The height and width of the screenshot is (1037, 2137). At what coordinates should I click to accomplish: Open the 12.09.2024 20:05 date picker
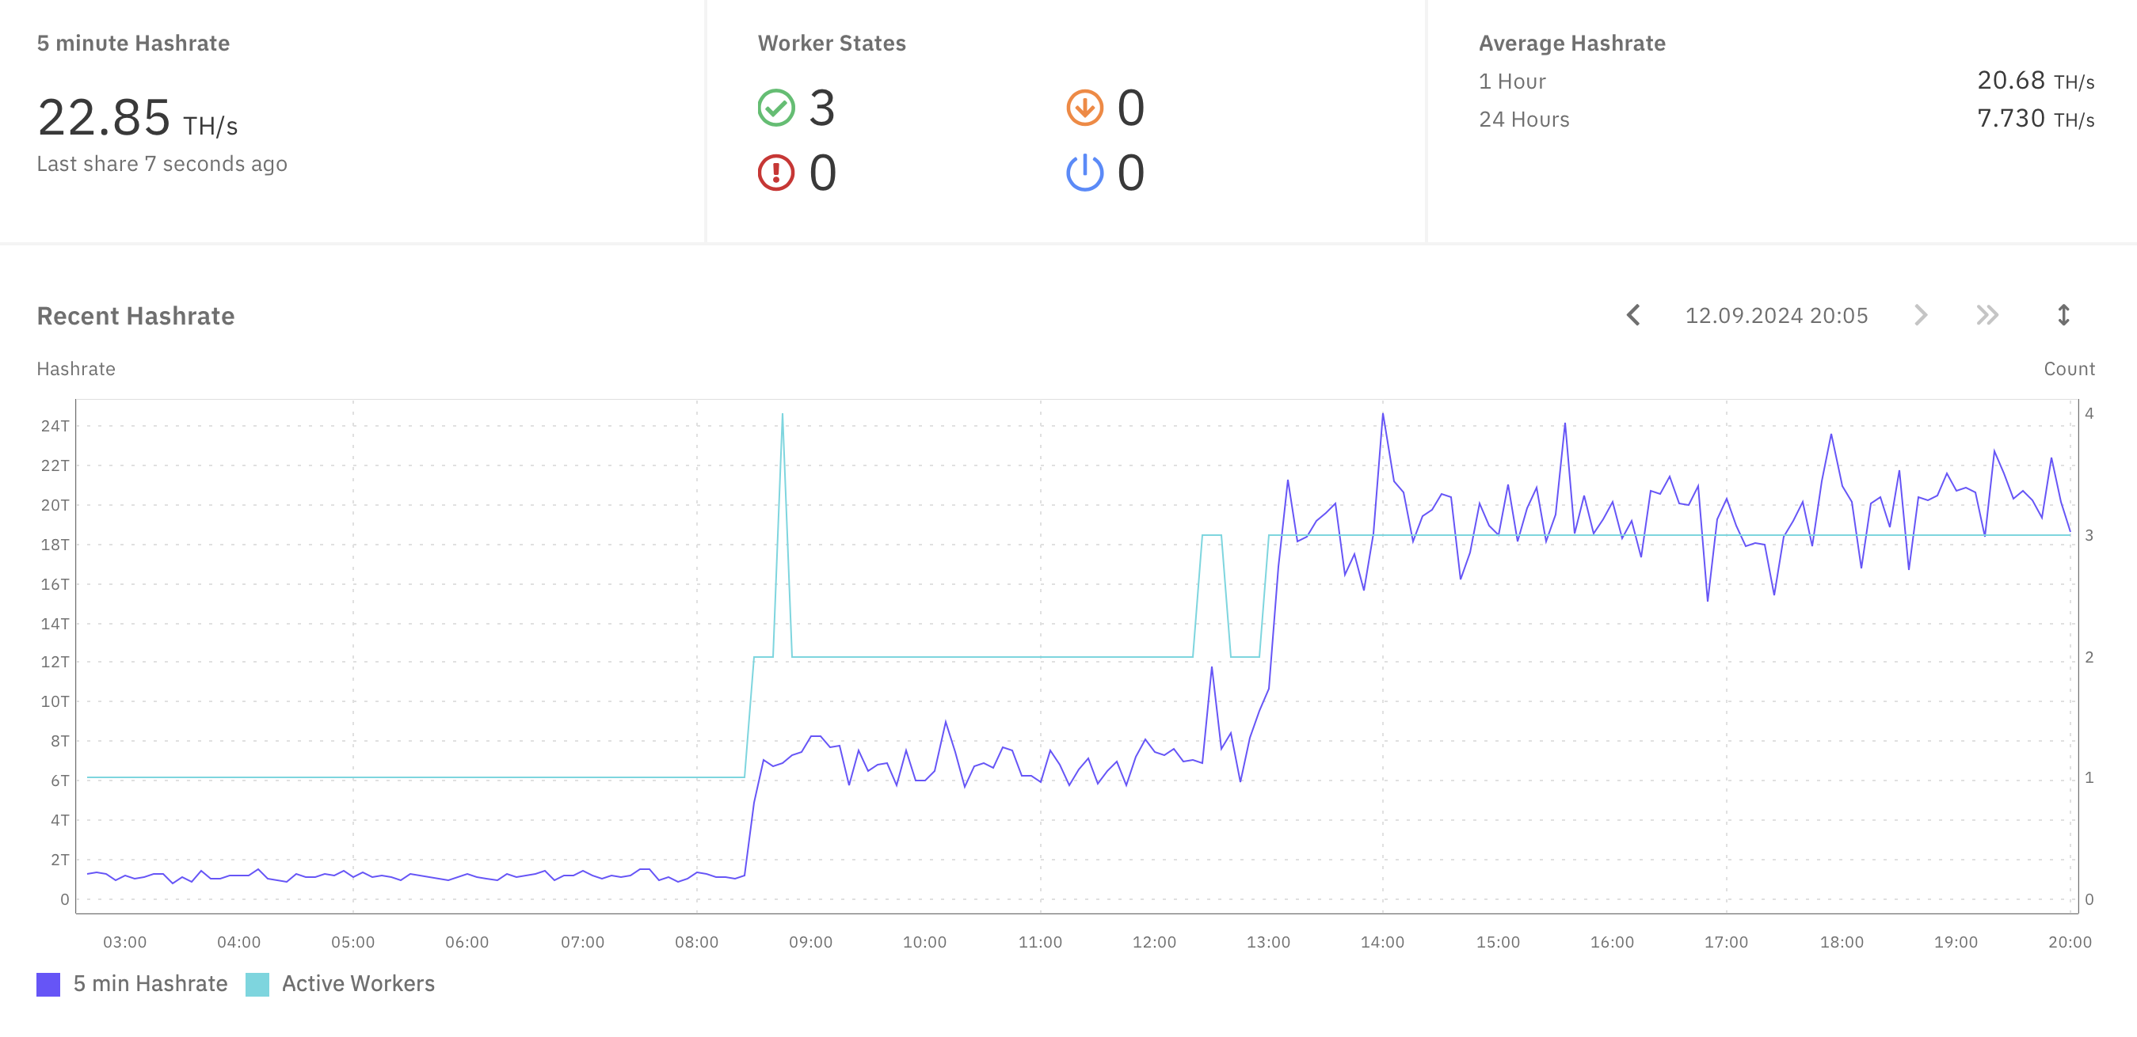click(x=1776, y=316)
